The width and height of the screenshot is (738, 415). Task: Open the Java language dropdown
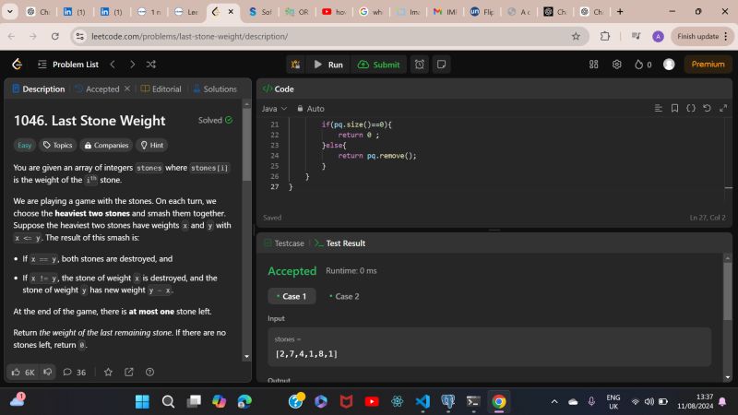click(274, 109)
